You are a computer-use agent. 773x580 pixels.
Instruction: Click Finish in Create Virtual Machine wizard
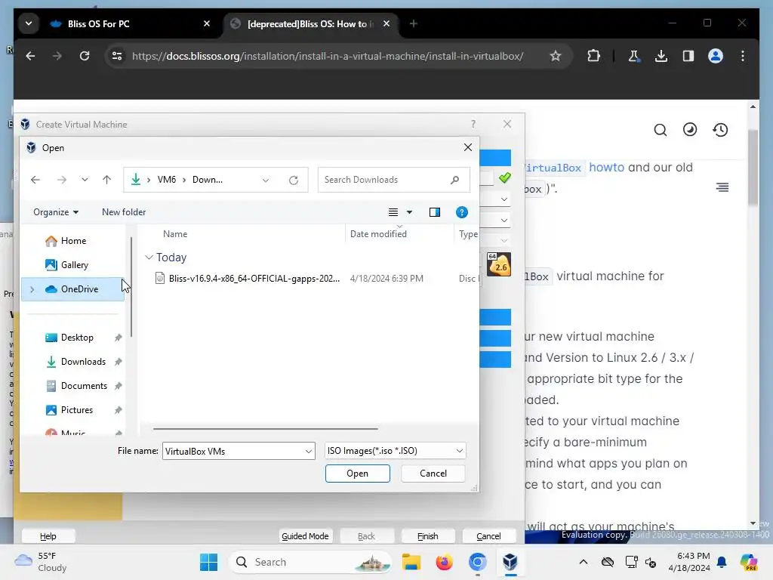tap(427, 536)
